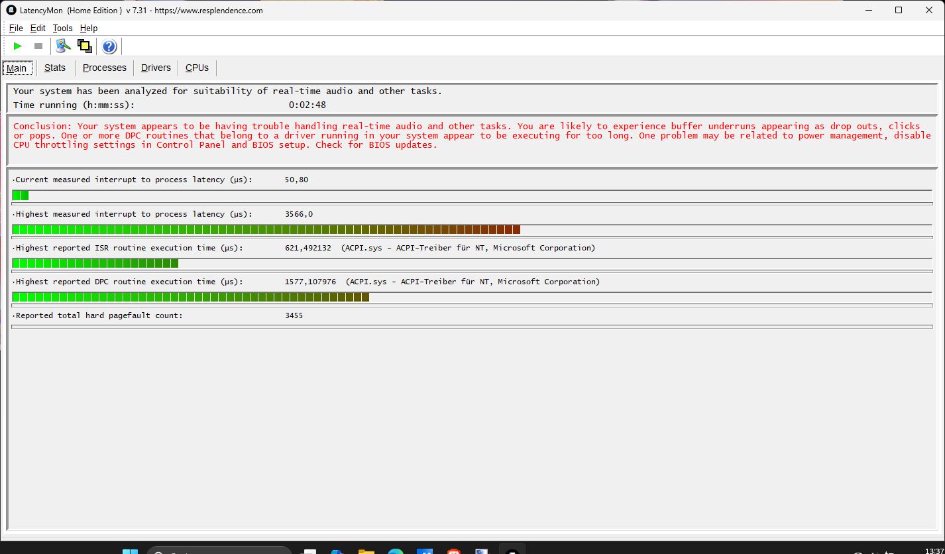Select the Main tab
The height and width of the screenshot is (554, 945).
pyautogui.click(x=17, y=68)
